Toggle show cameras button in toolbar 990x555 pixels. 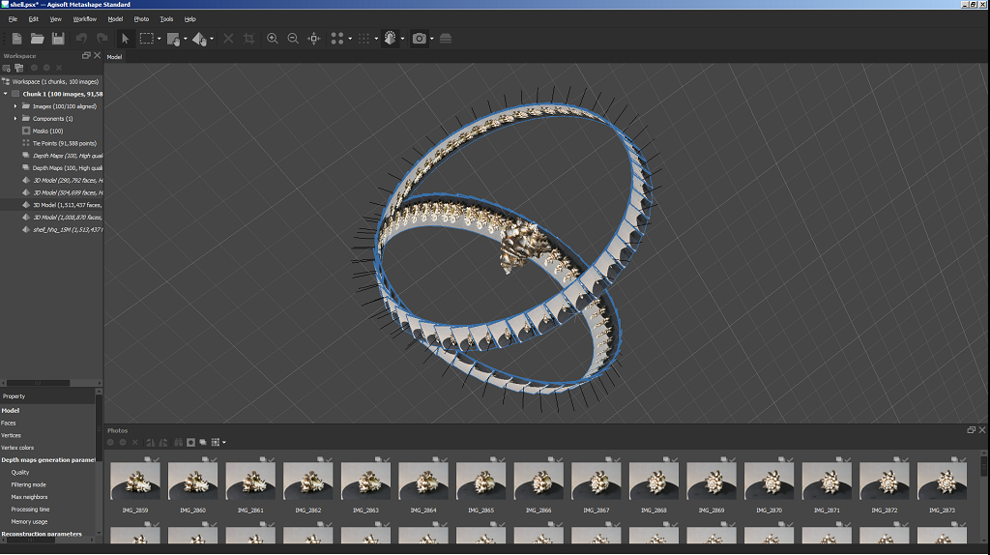(x=419, y=39)
